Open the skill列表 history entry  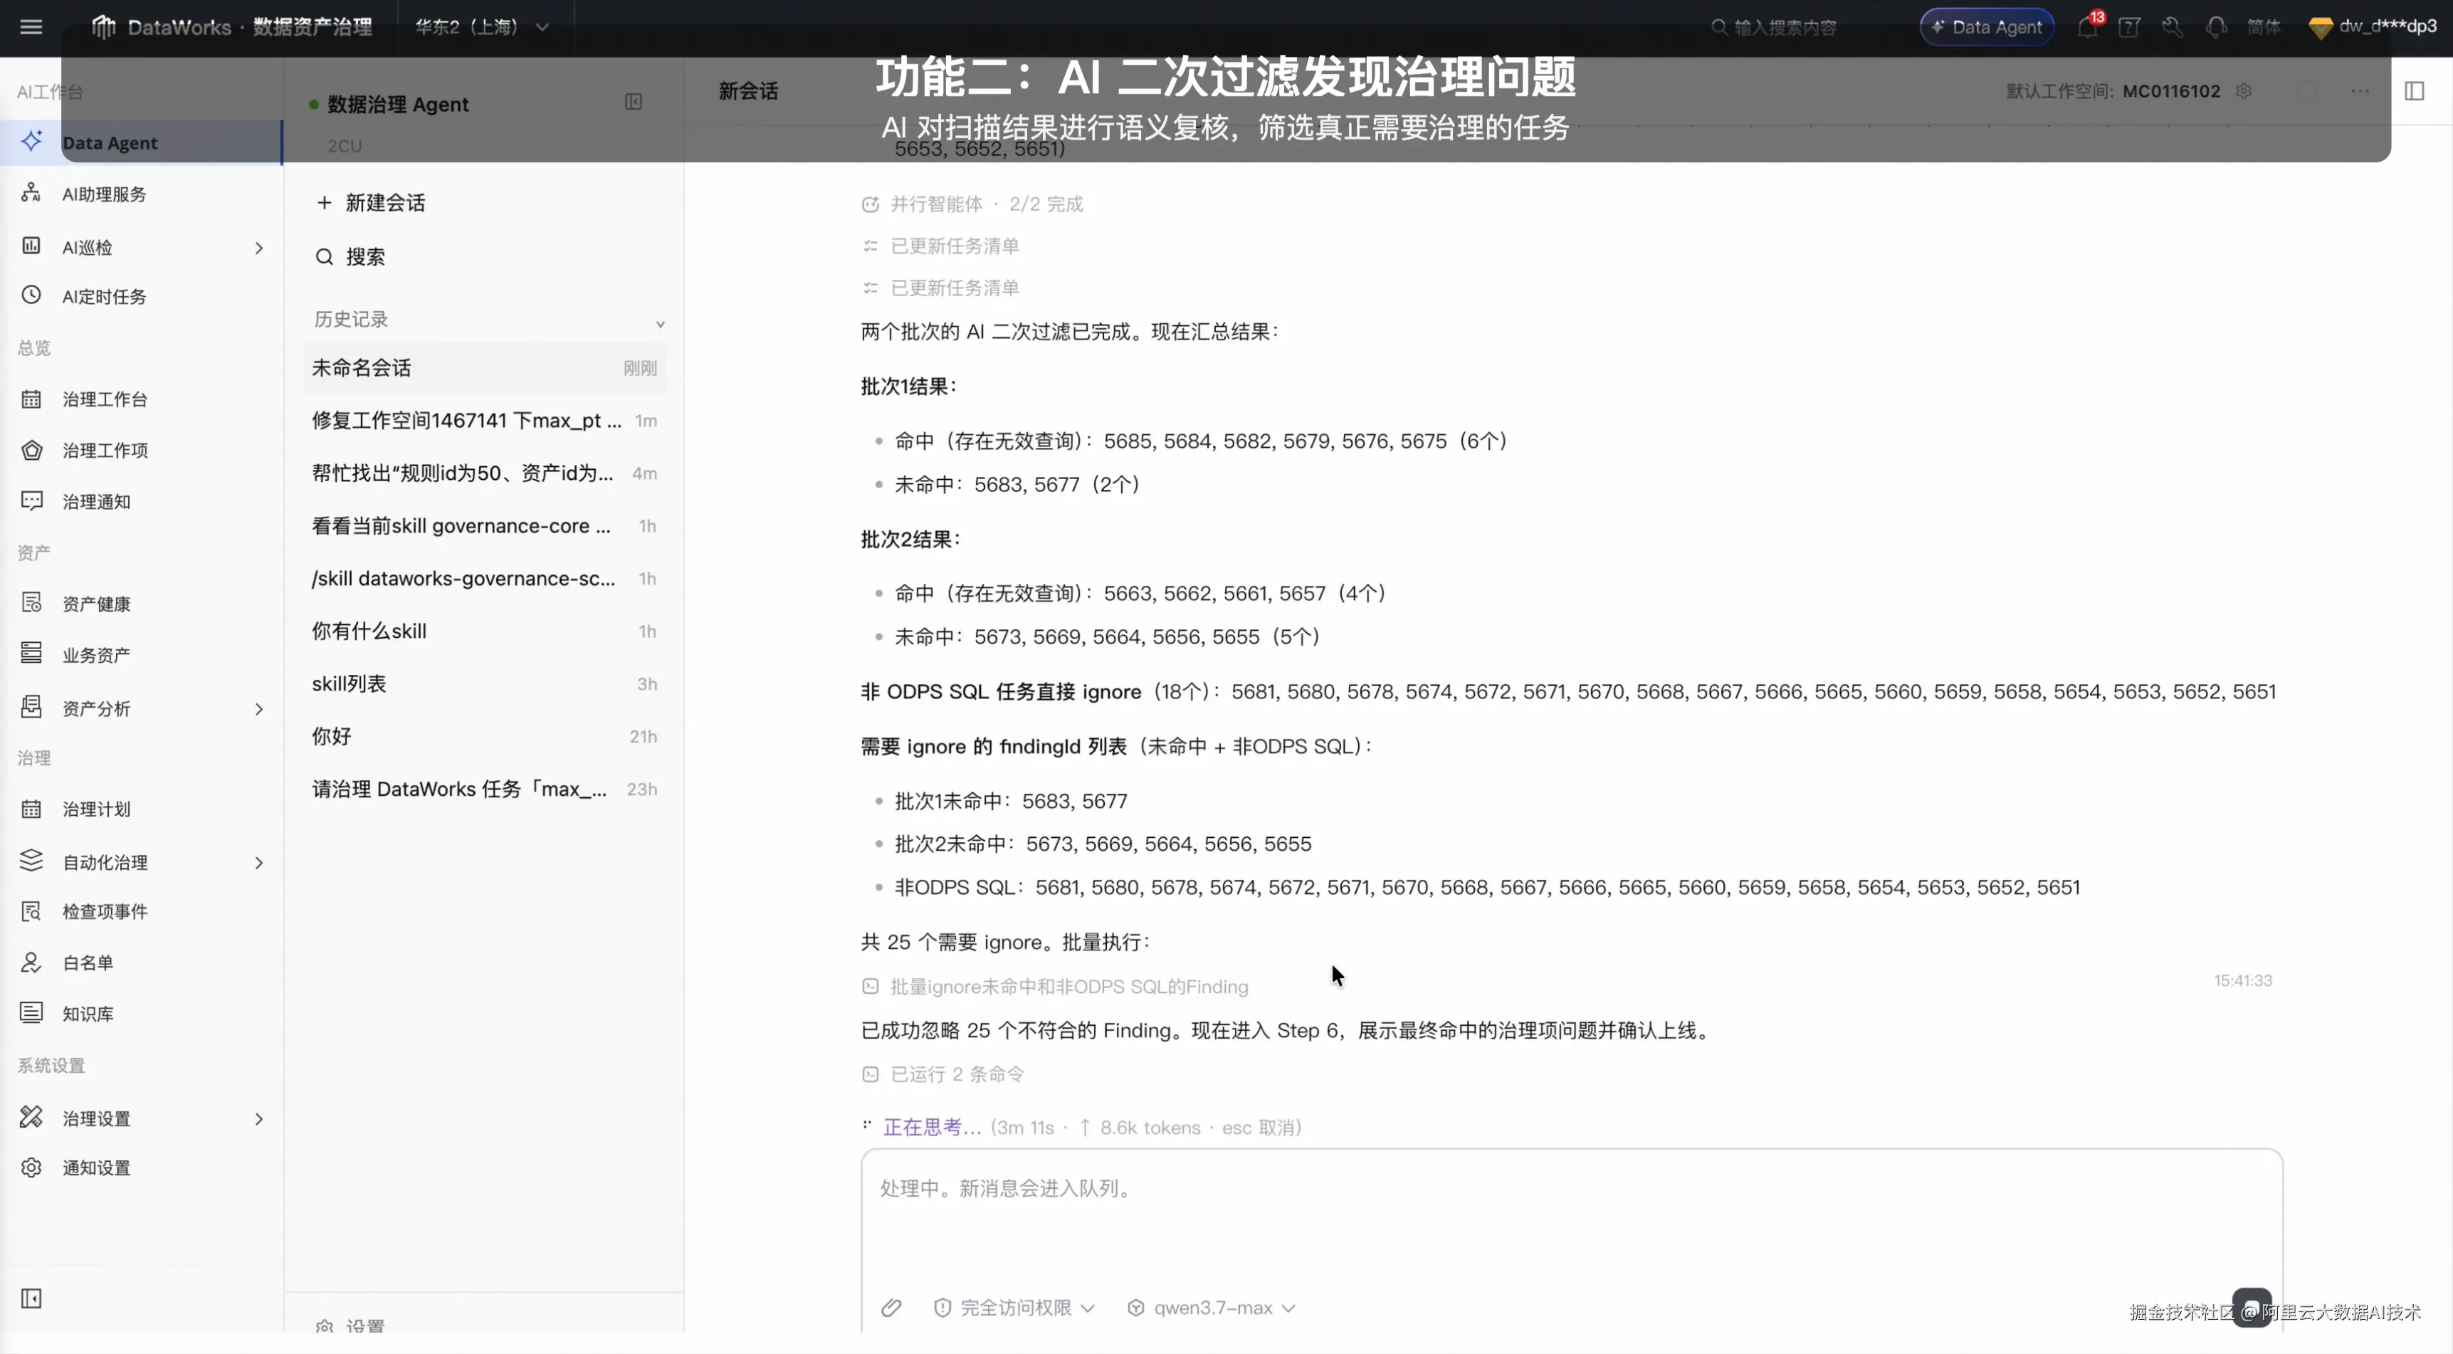485,683
